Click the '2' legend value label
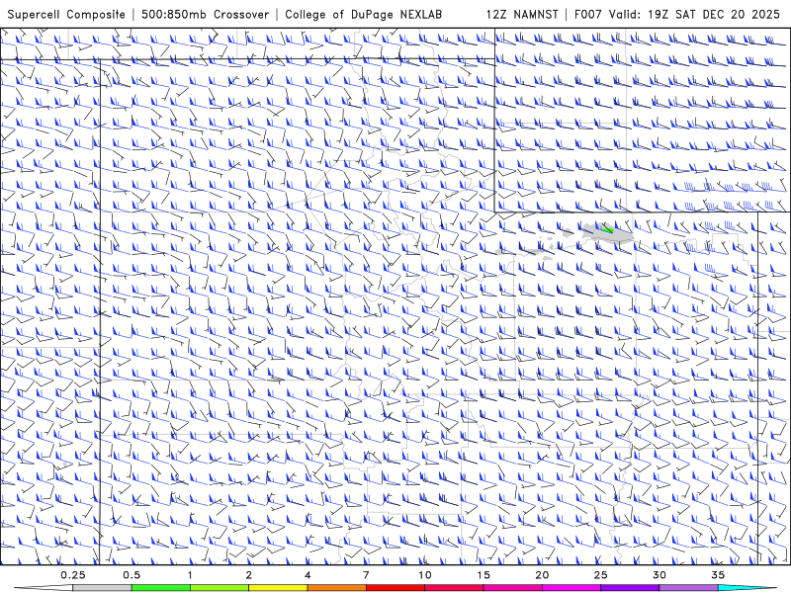The image size is (791, 593). coord(249,575)
